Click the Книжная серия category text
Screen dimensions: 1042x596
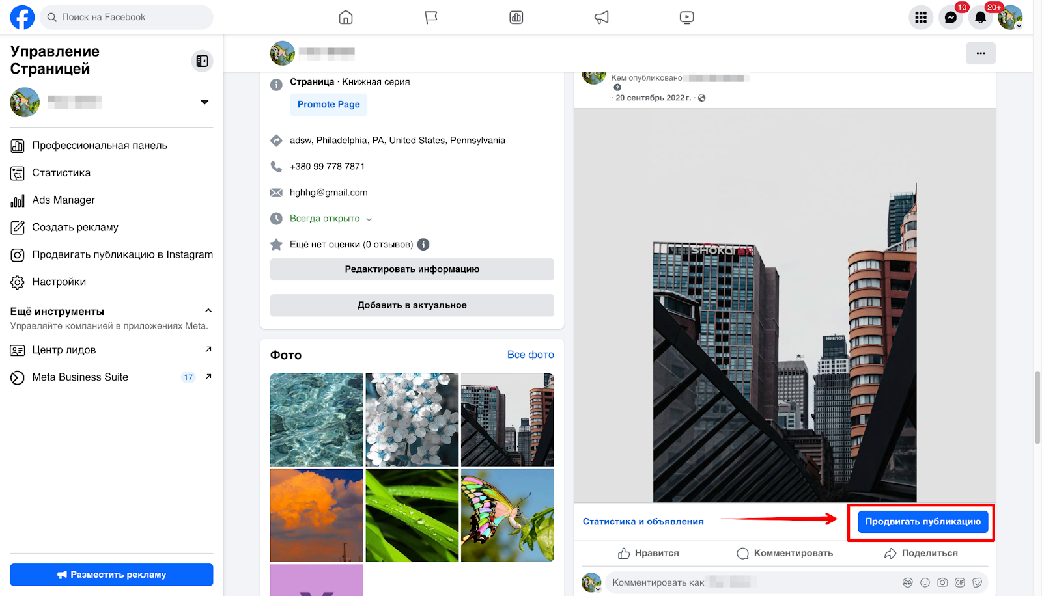[x=376, y=82]
